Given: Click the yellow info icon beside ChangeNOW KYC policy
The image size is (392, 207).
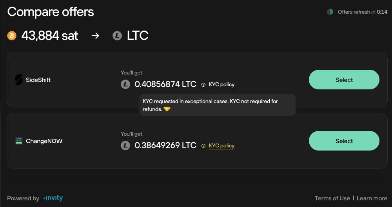Looking at the screenshot, I should pyautogui.click(x=203, y=146).
